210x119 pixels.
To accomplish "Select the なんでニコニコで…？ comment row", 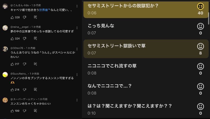I will point(139,89).
